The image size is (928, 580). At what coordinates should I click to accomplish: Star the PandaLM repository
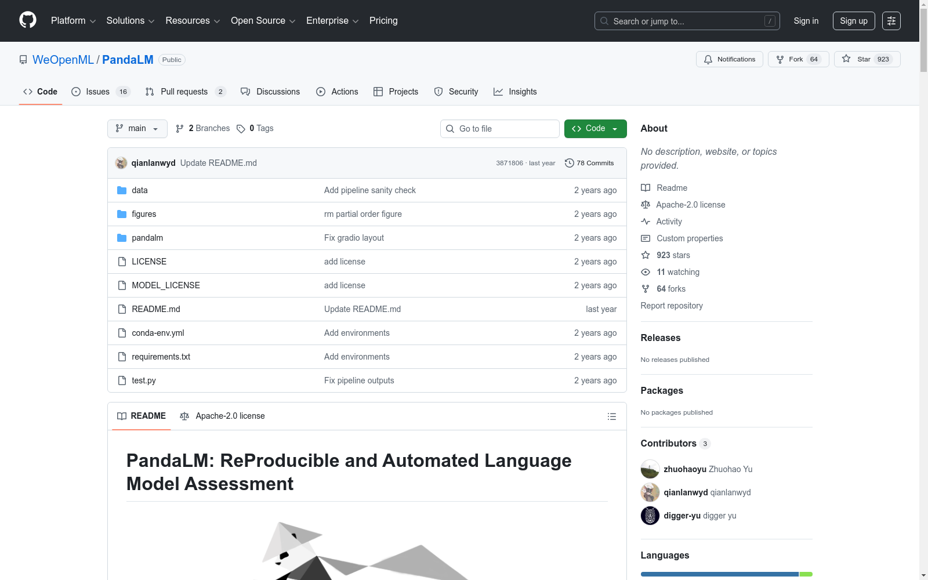pyautogui.click(x=867, y=59)
